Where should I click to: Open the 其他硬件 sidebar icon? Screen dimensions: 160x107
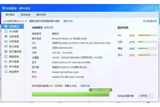point(6,71)
